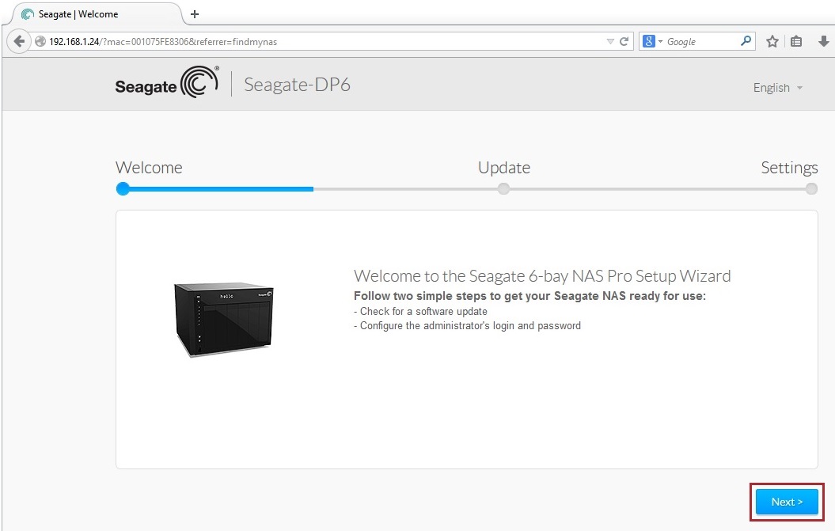Click the Next button
The width and height of the screenshot is (835, 531).
(x=787, y=502)
